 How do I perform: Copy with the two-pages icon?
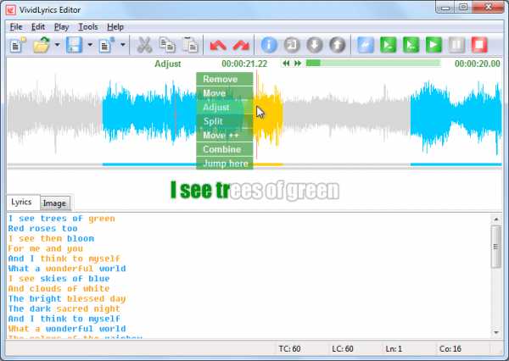pos(167,45)
